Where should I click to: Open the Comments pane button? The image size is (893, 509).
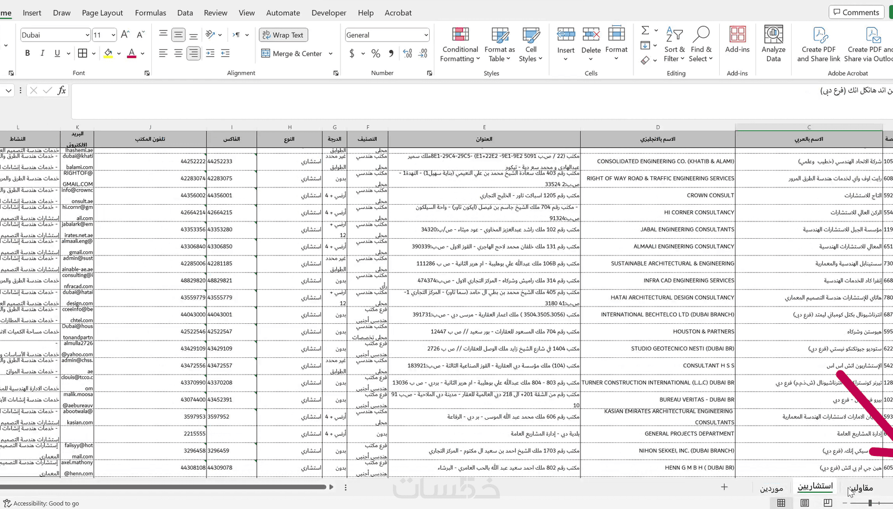click(856, 12)
